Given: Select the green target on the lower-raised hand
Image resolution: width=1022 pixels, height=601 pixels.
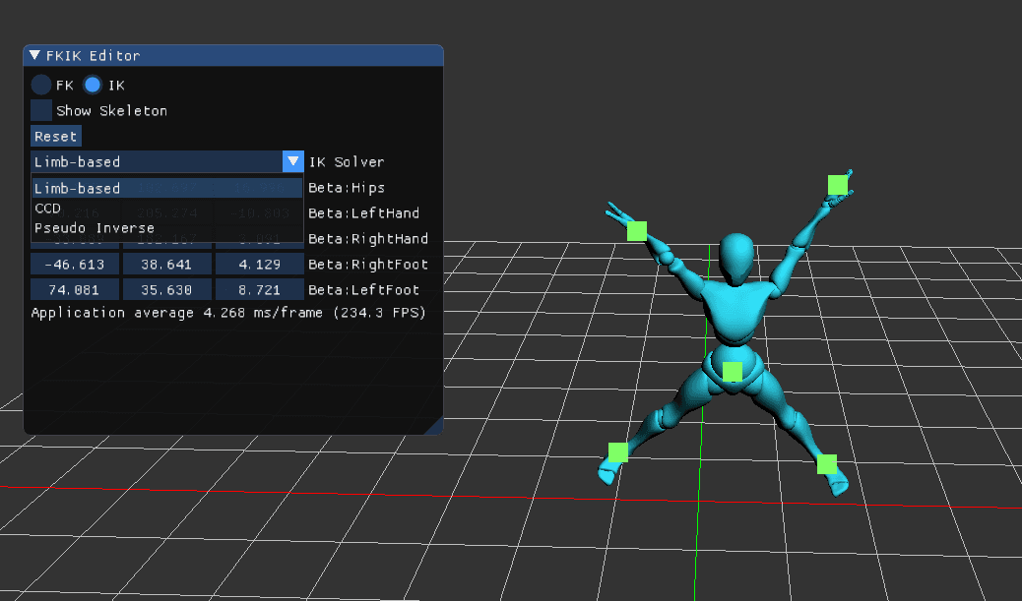Looking at the screenshot, I should [637, 231].
